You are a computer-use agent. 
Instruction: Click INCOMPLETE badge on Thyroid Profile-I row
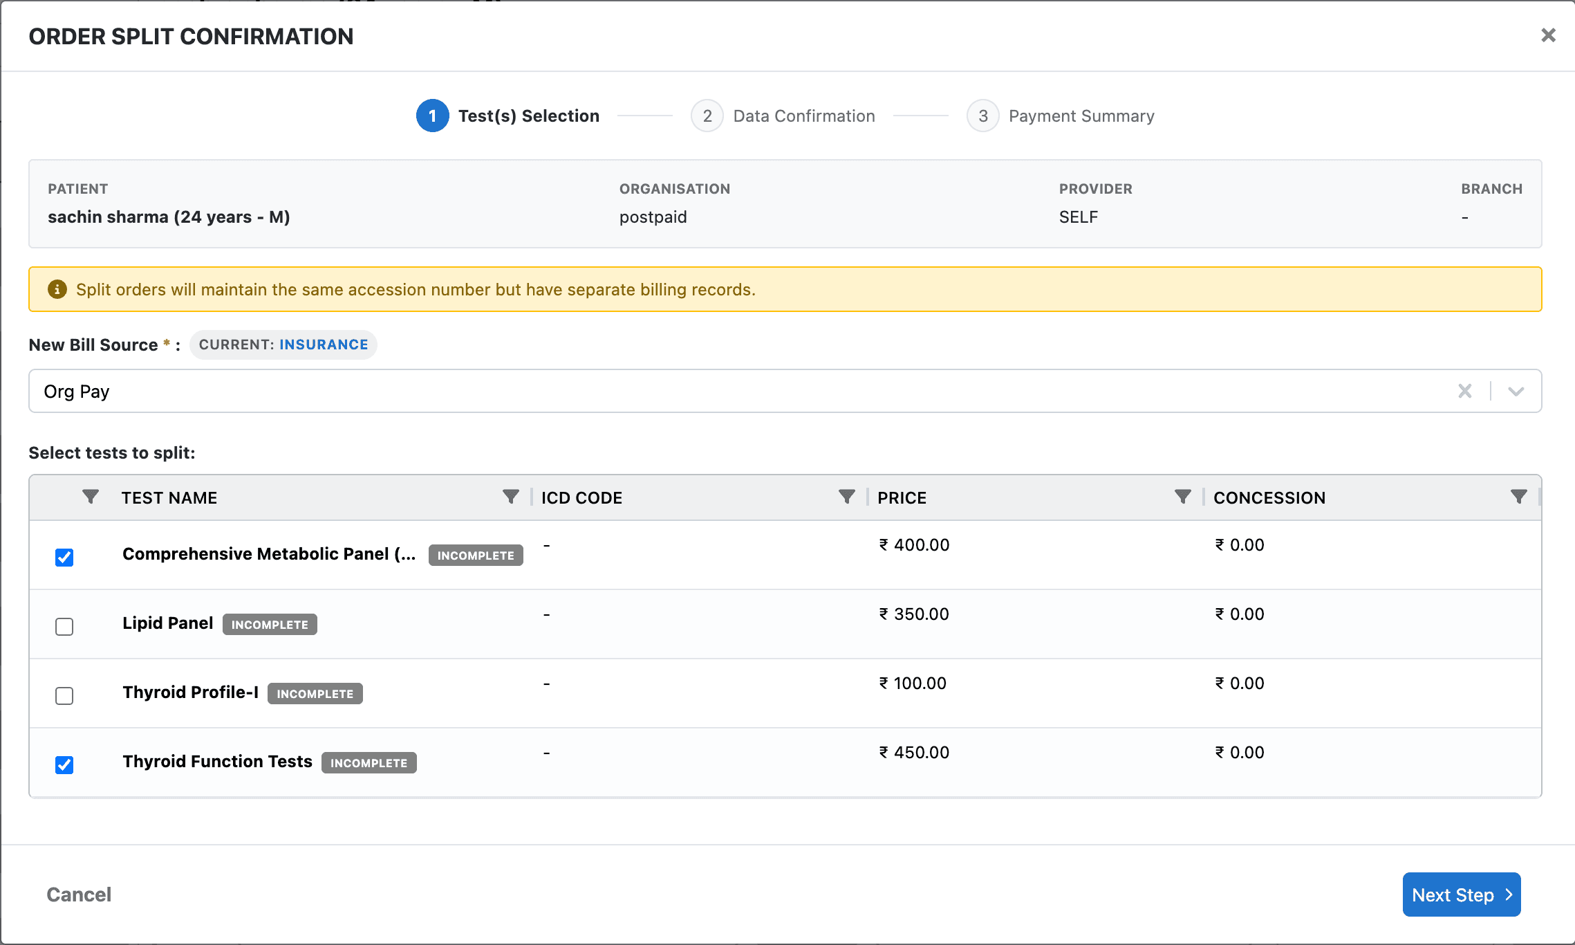pos(315,693)
